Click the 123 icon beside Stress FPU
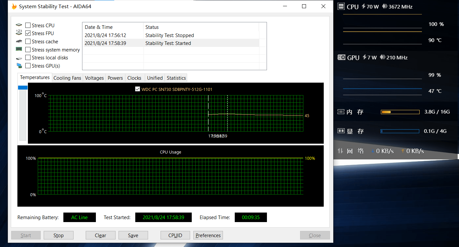Viewport: 459px width, 247px height. pos(19,33)
